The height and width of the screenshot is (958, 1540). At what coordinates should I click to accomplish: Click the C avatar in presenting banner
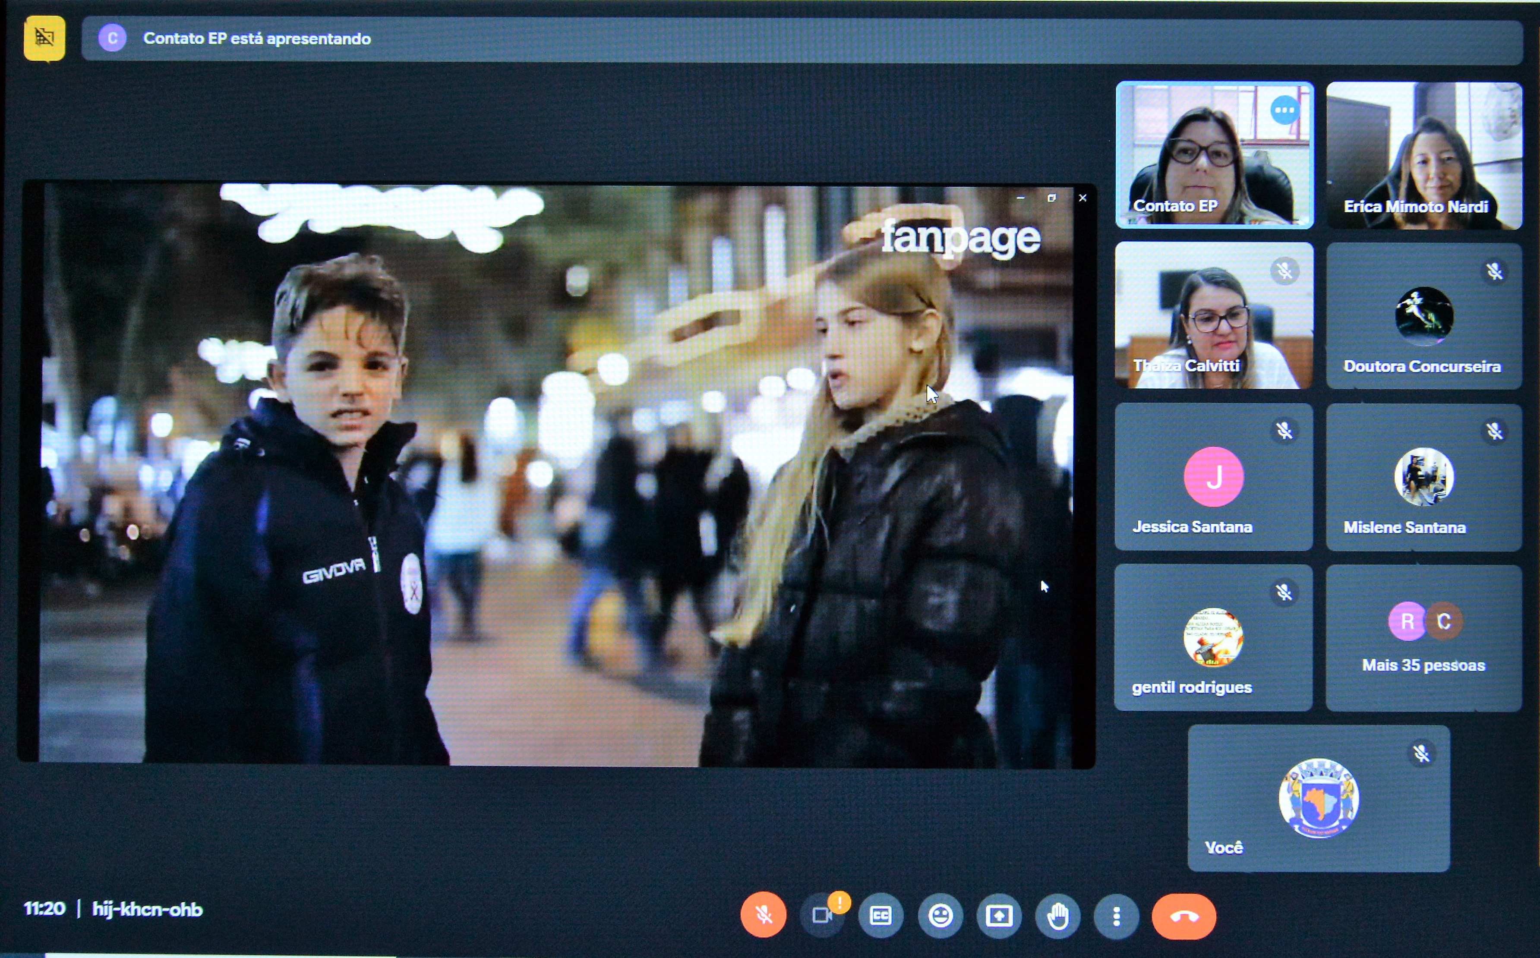(112, 38)
